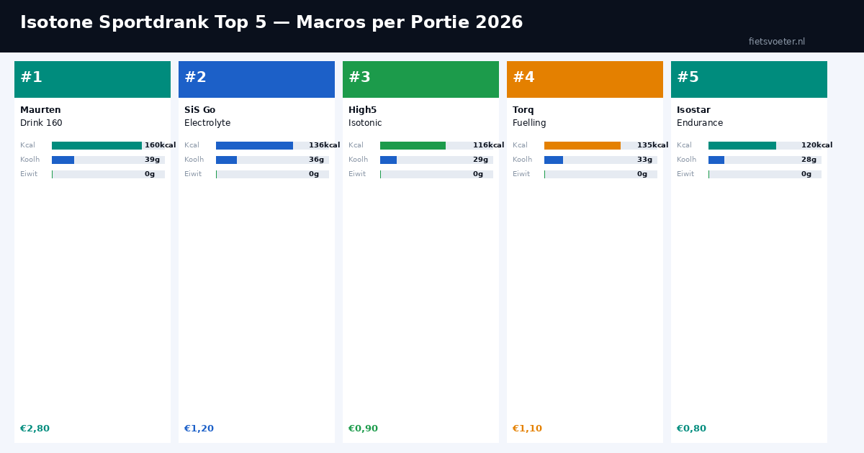Click the Isostar Kcal label

pos(684,145)
